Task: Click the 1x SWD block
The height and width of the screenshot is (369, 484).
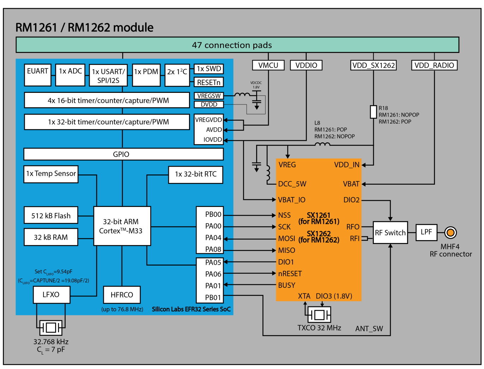Action: coord(209,69)
